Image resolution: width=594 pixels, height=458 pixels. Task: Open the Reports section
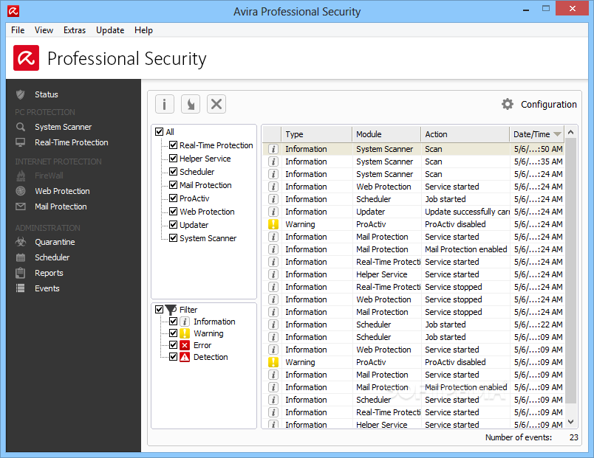pyautogui.click(x=49, y=273)
